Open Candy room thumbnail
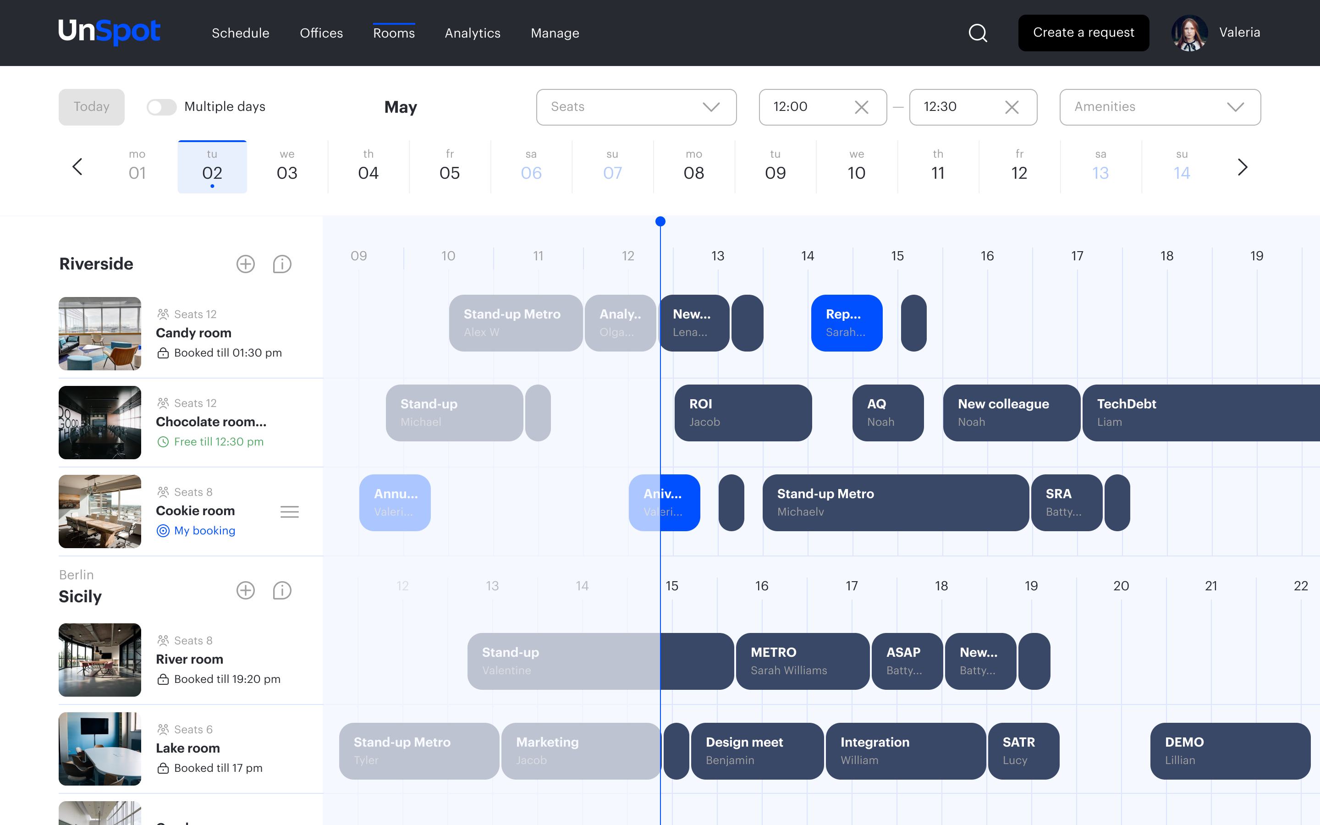 click(100, 333)
